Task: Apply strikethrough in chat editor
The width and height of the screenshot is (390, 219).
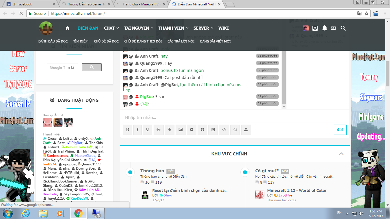Action: [158, 129]
